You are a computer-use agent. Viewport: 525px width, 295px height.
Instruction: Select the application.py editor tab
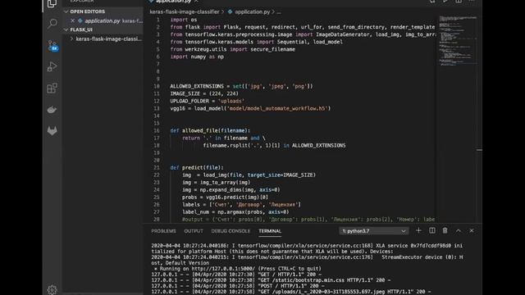173,2
